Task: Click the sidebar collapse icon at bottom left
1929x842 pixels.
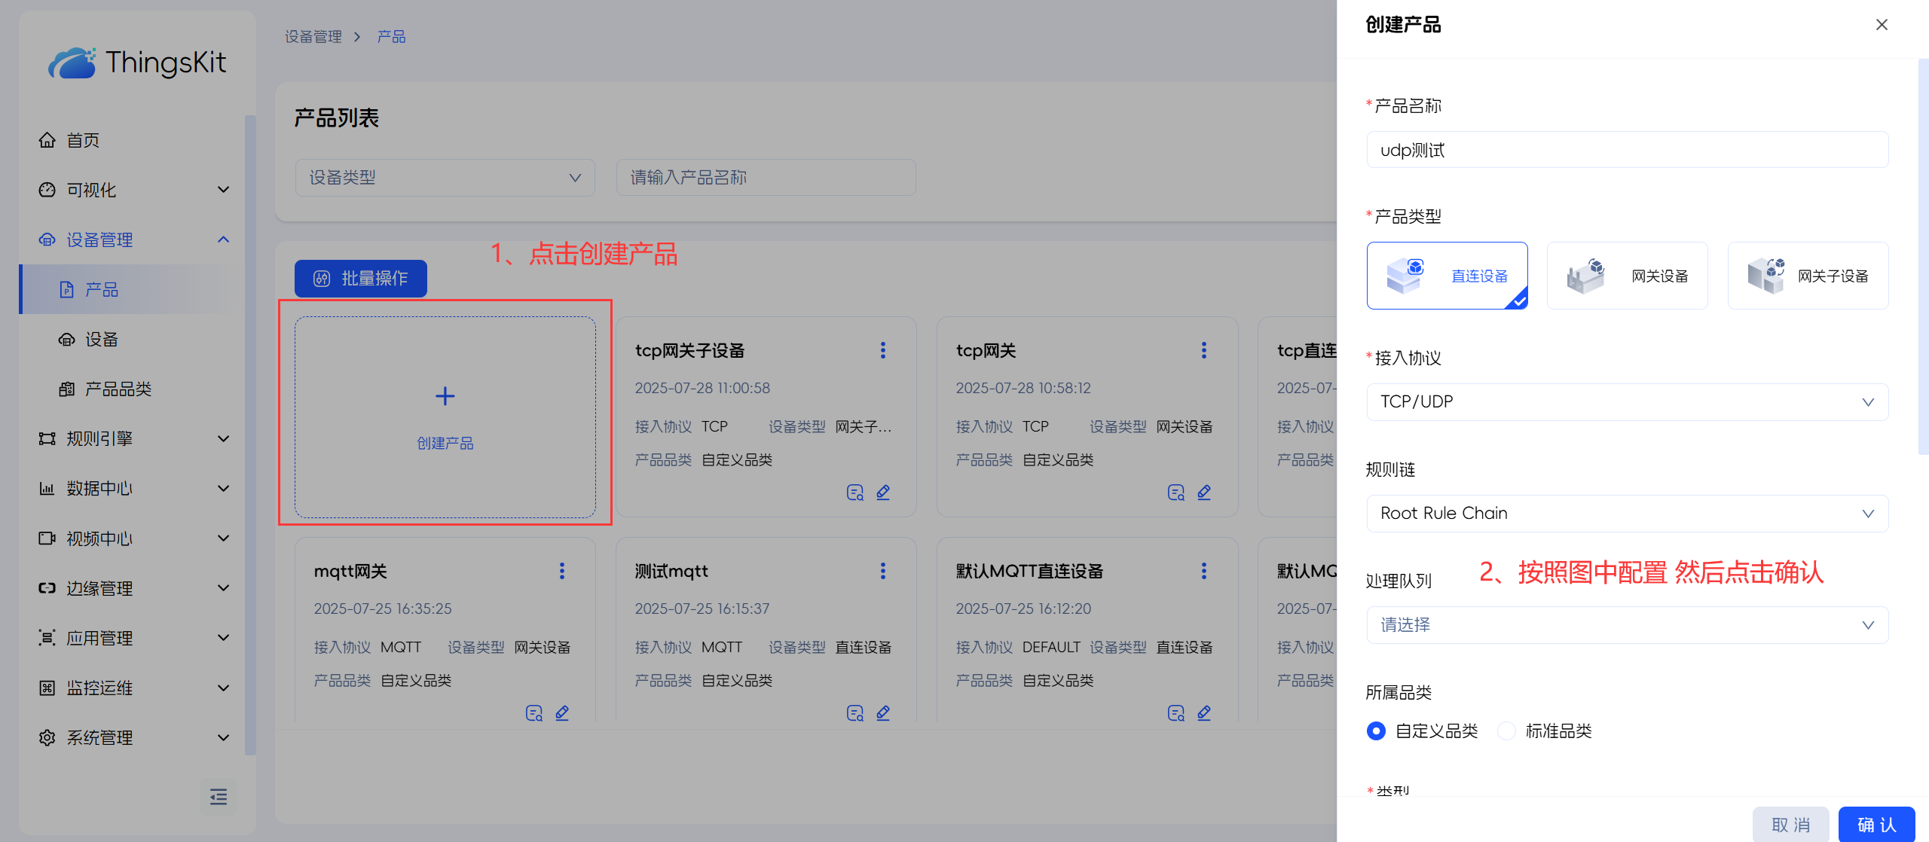Action: [219, 796]
